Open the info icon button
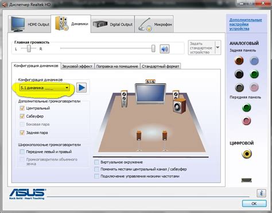Screen dimensions: 272x213 coord(261,193)
